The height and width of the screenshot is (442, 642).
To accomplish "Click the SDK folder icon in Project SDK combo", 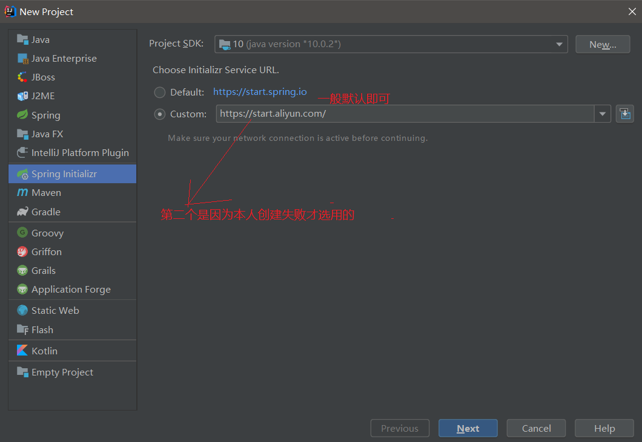I will pyautogui.click(x=225, y=44).
